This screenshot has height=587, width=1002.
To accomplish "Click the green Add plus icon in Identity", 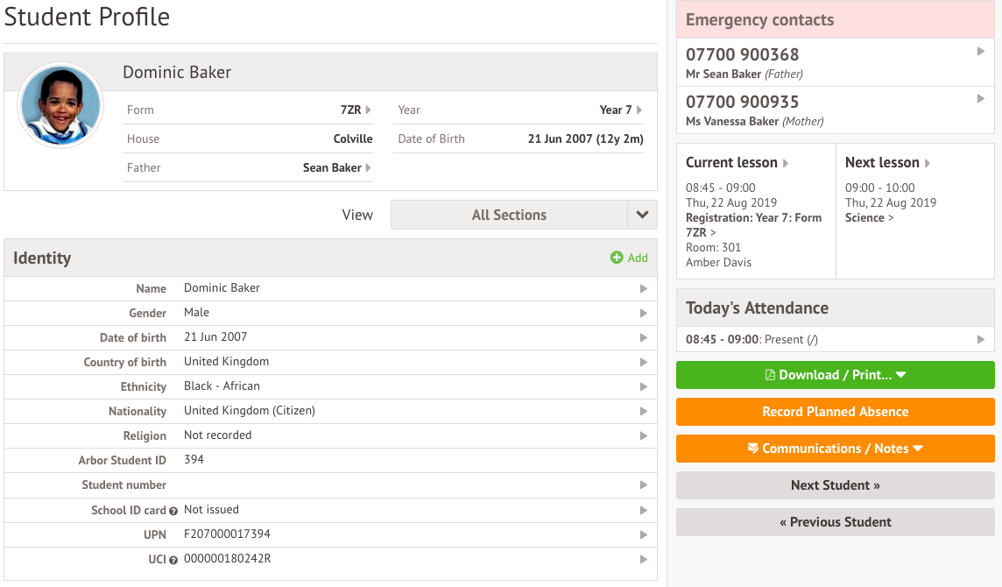I will coord(617,258).
